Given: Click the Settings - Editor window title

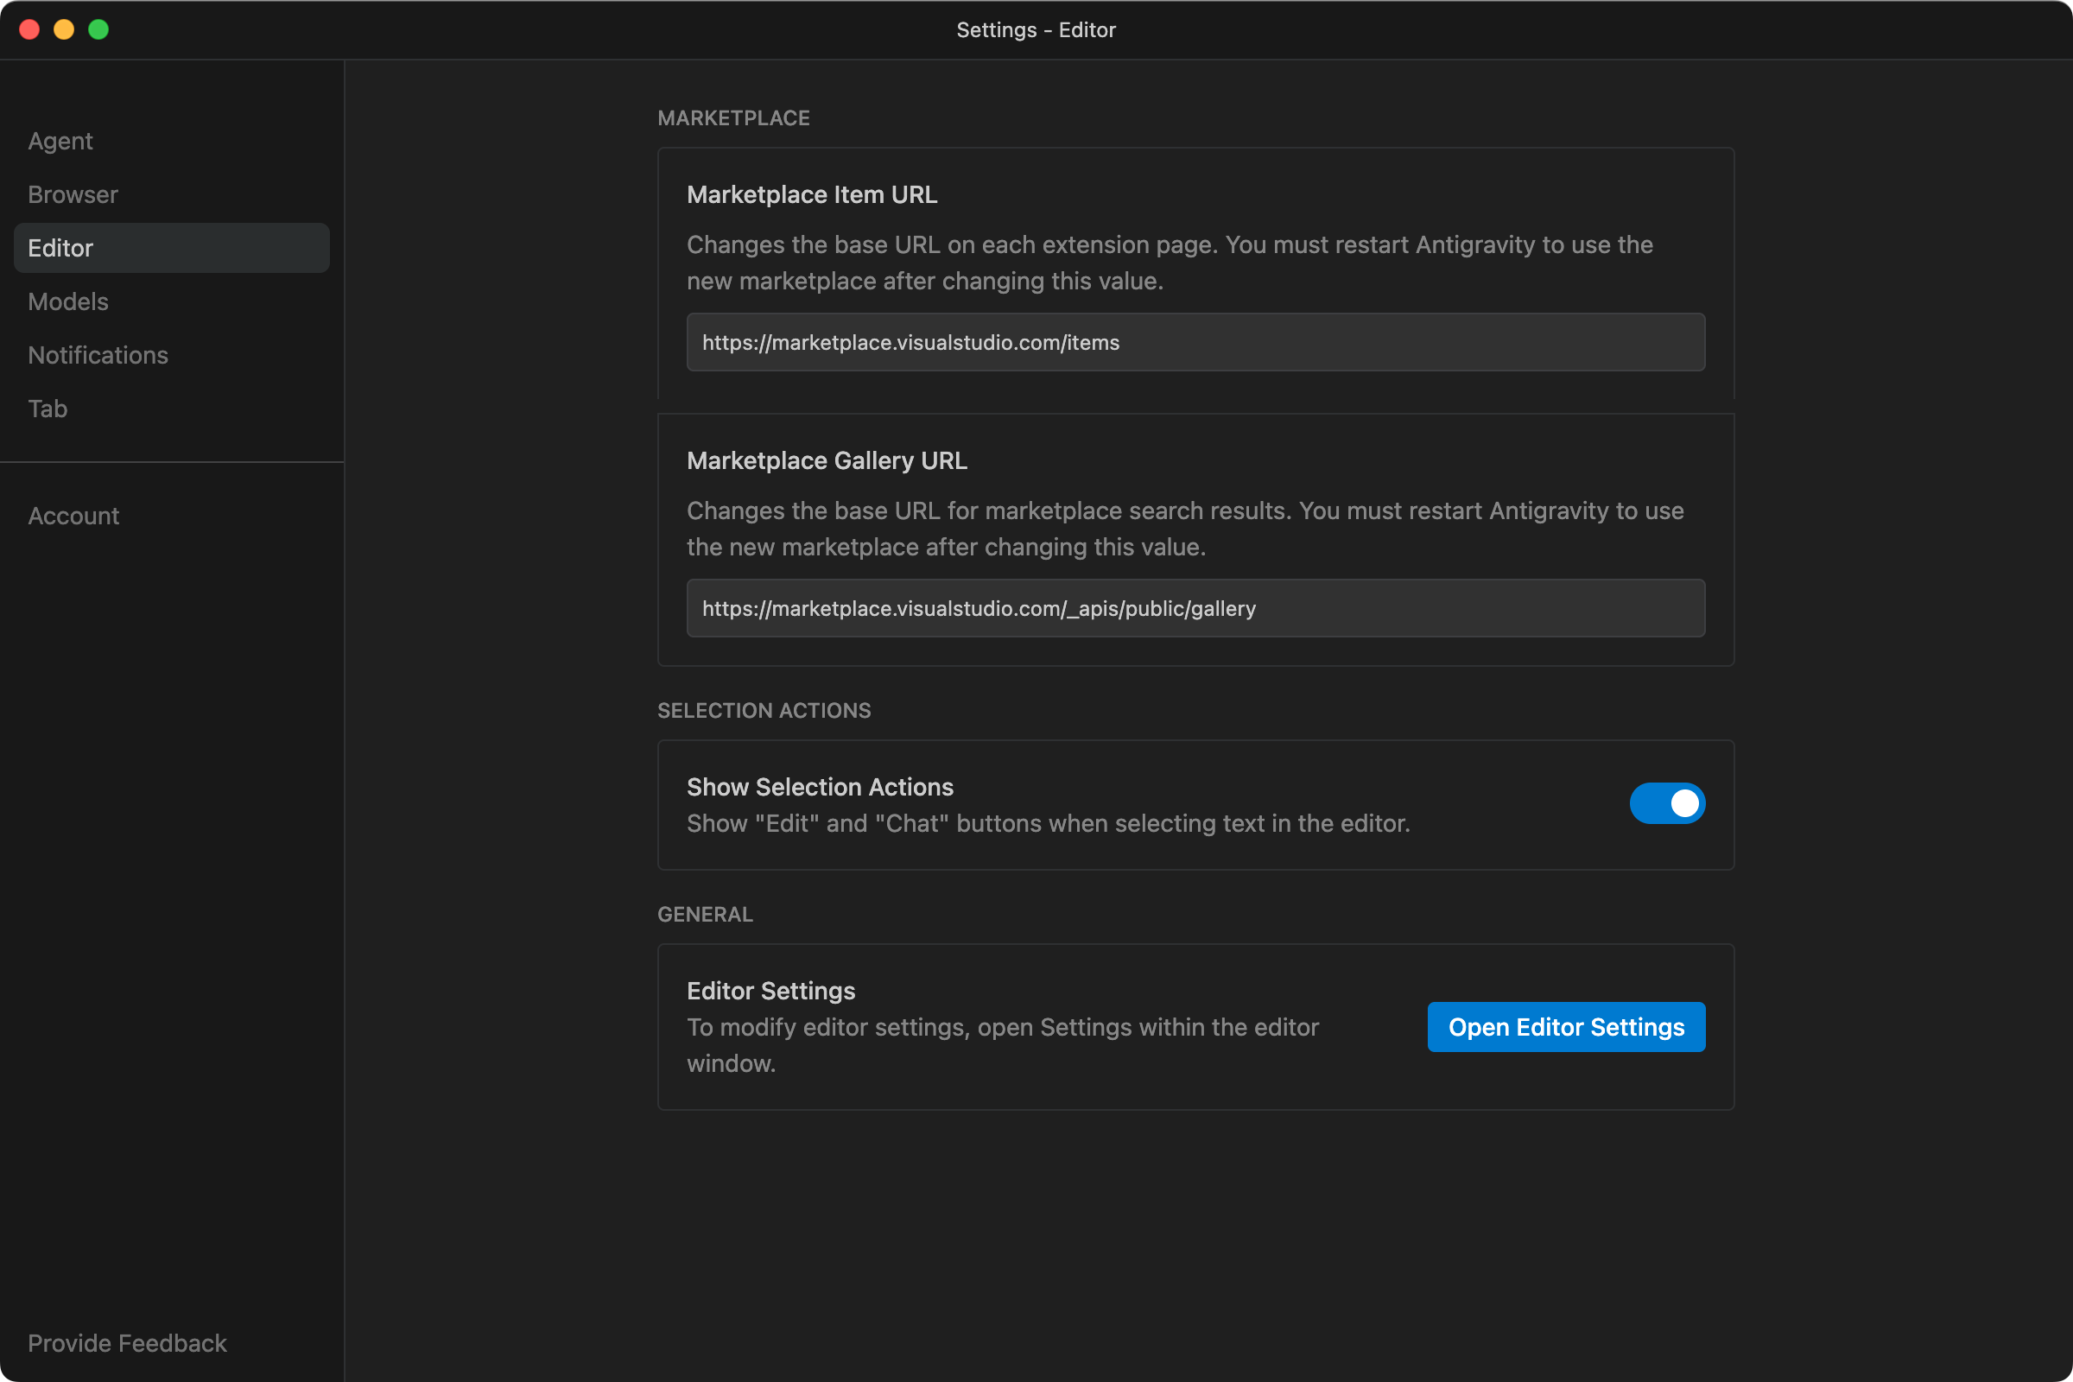Looking at the screenshot, I should point(1036,30).
